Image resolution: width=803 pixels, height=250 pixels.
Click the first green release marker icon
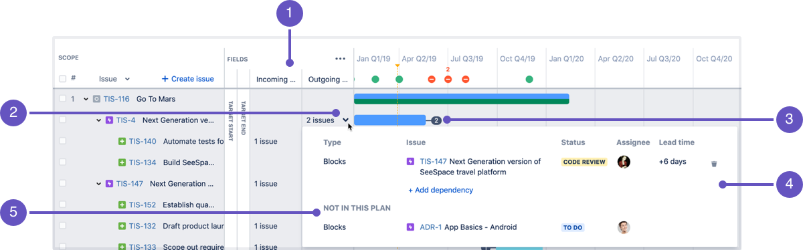[375, 80]
